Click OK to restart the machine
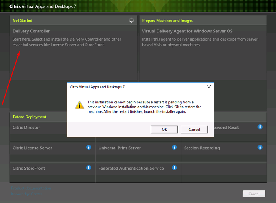The height and width of the screenshot is (203, 276). (164, 130)
